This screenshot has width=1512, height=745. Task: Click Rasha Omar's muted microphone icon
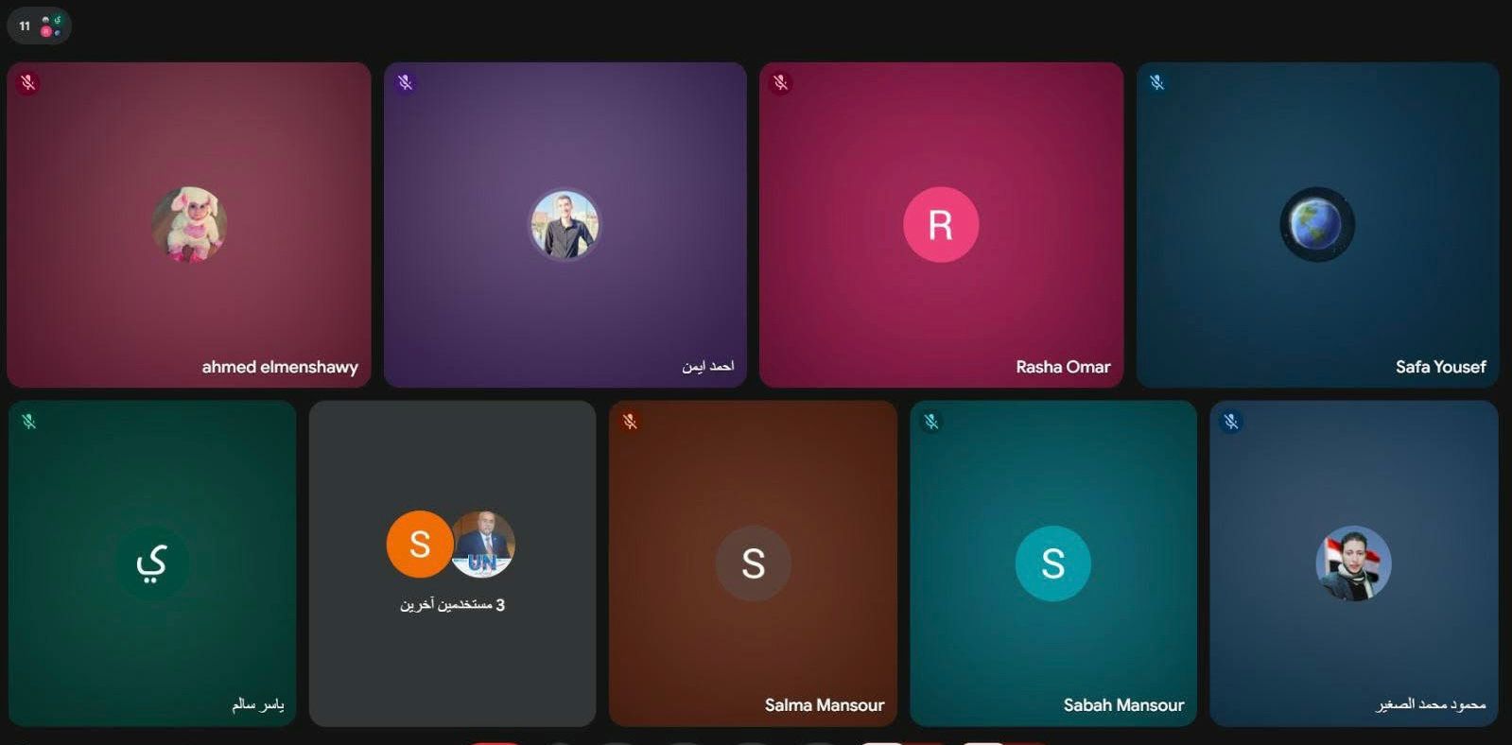[x=781, y=83]
